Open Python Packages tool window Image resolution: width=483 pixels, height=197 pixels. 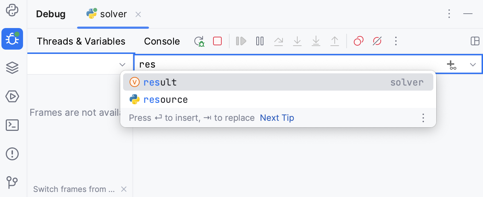[x=12, y=68]
